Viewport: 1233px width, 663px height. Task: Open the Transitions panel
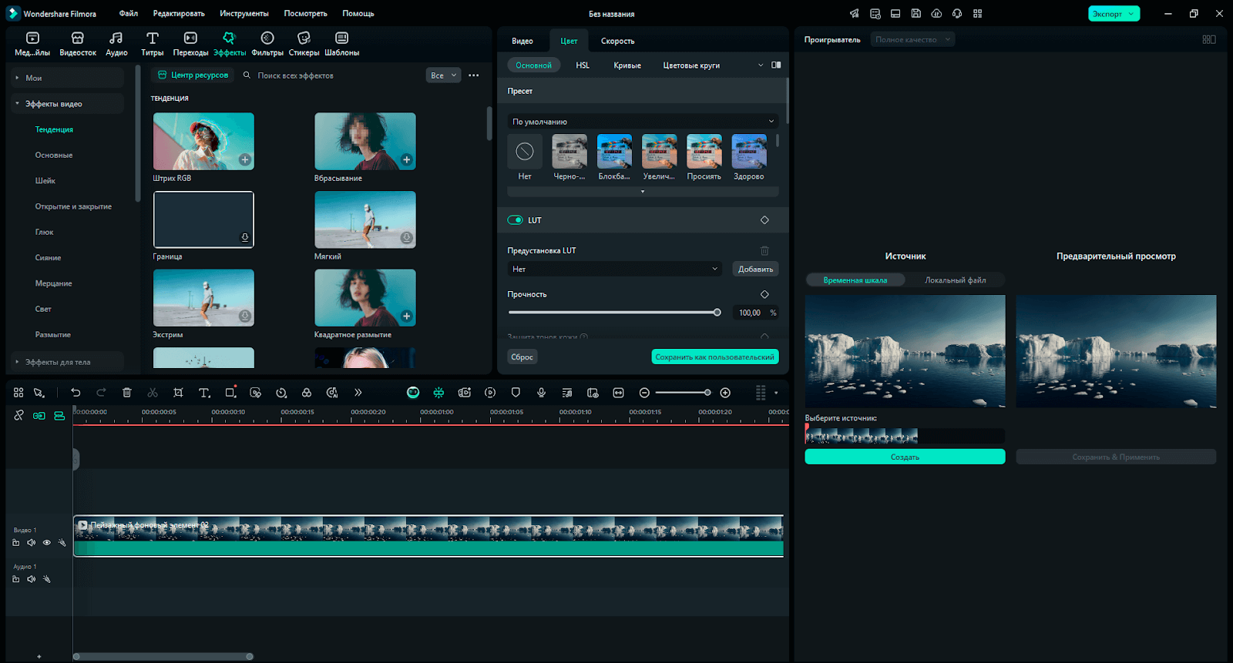pyautogui.click(x=190, y=44)
